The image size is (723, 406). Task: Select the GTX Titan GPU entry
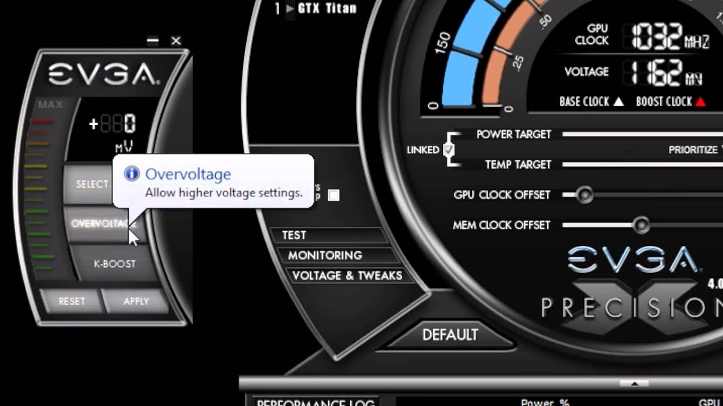pos(327,8)
